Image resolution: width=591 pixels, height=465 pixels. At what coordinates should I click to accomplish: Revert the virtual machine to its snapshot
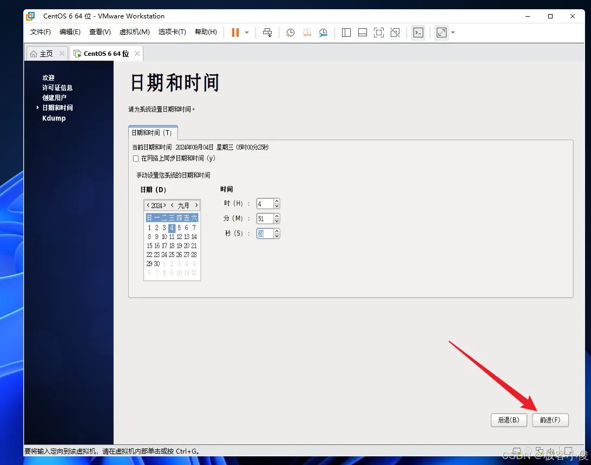click(x=307, y=33)
